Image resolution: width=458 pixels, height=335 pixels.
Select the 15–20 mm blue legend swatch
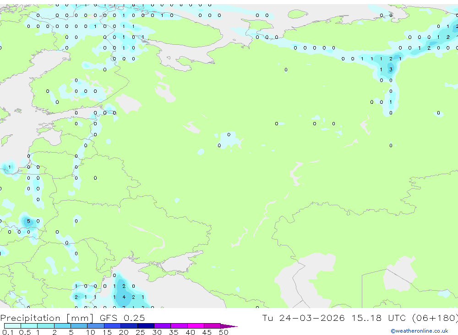[x=112, y=326]
